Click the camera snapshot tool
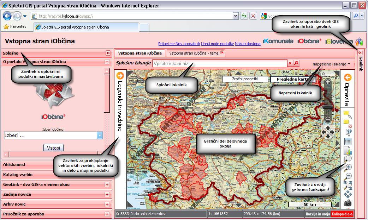The width and height of the screenshot is (368, 220). point(348,203)
